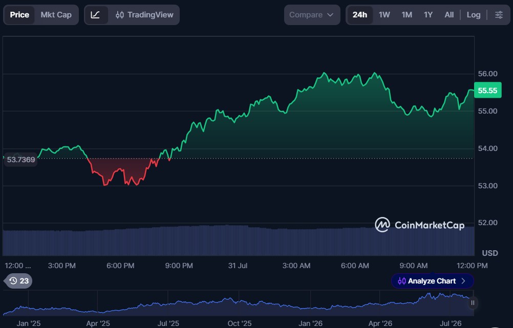Click the 54.00 axis label

tap(487, 148)
